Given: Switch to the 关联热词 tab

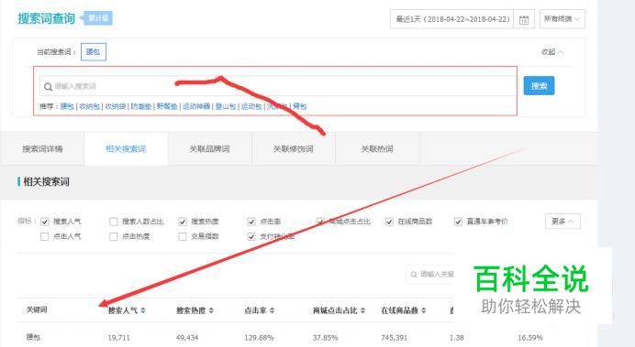Looking at the screenshot, I should [377, 149].
